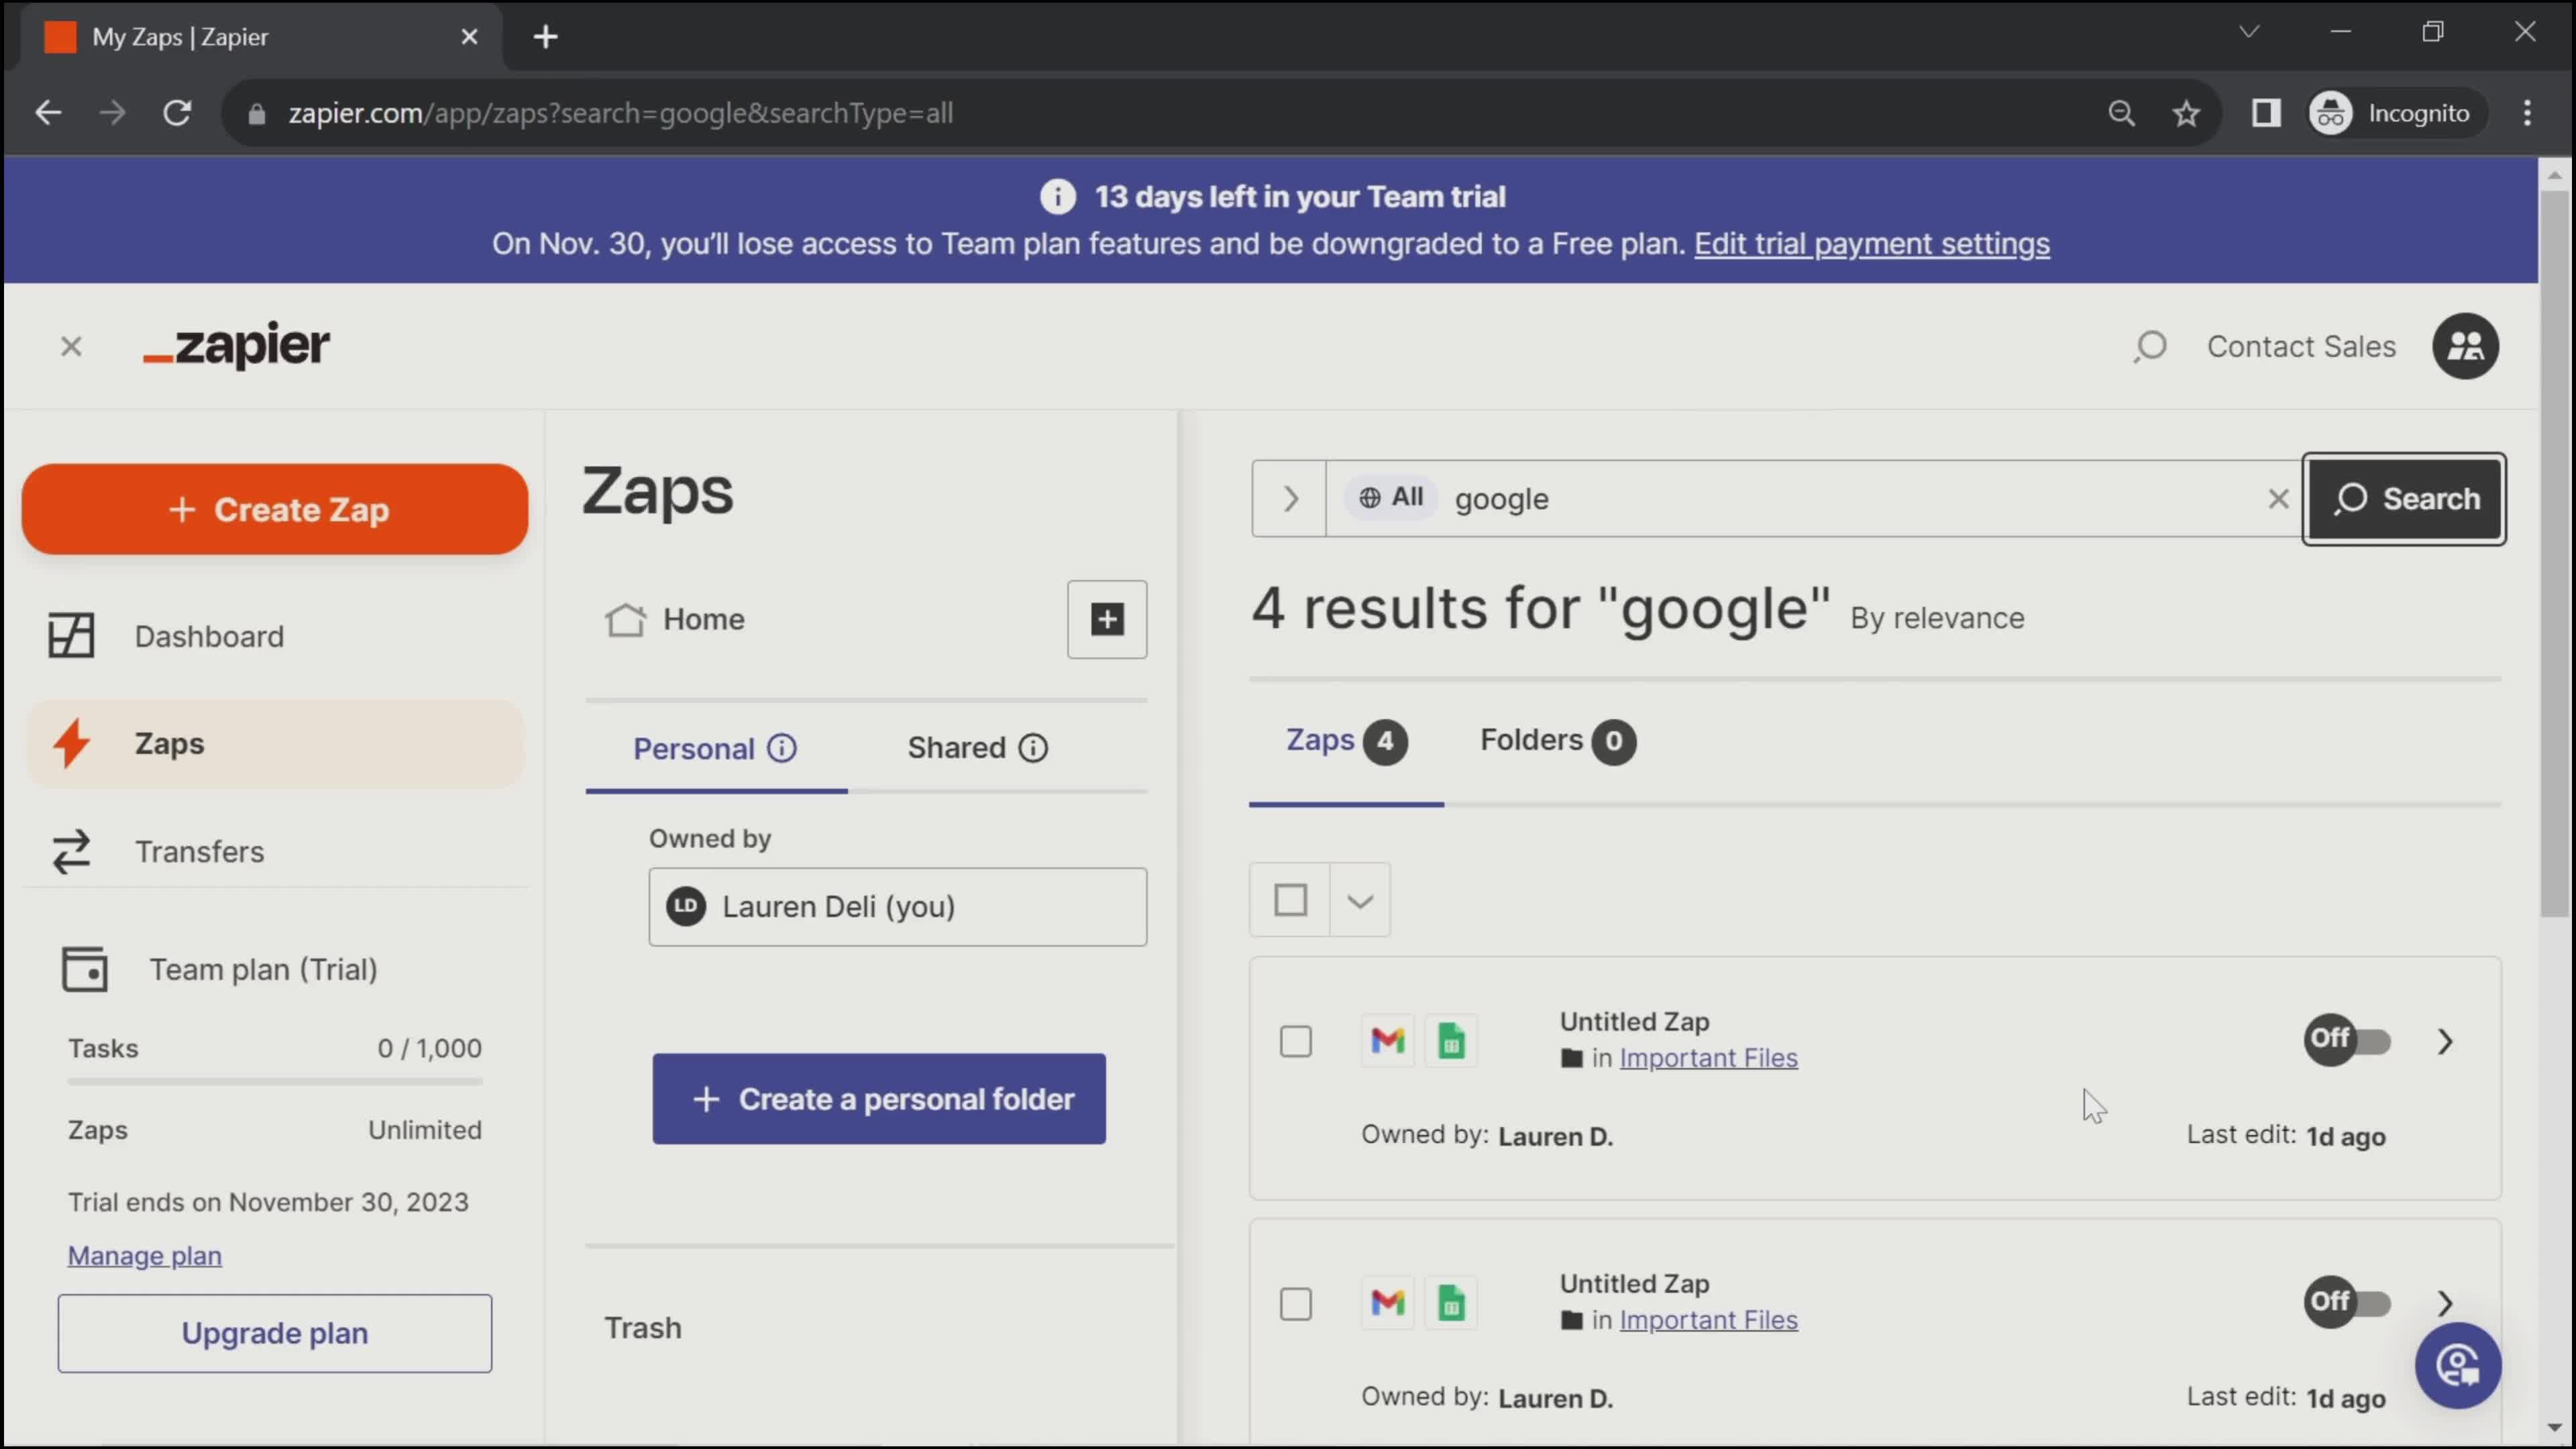Open the Trash folder
Image resolution: width=2576 pixels, height=1449 pixels.
[643, 1328]
